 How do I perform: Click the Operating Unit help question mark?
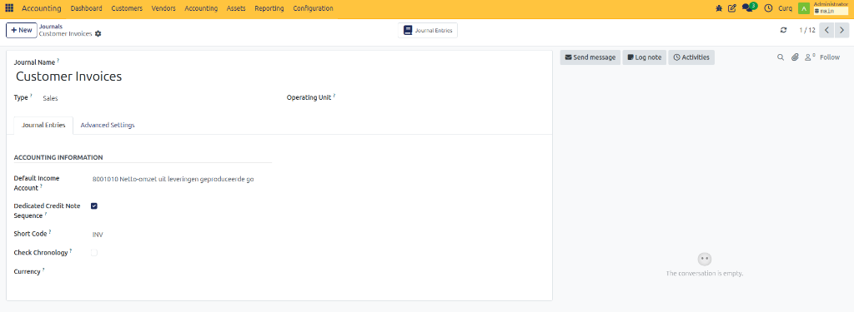pos(334,96)
